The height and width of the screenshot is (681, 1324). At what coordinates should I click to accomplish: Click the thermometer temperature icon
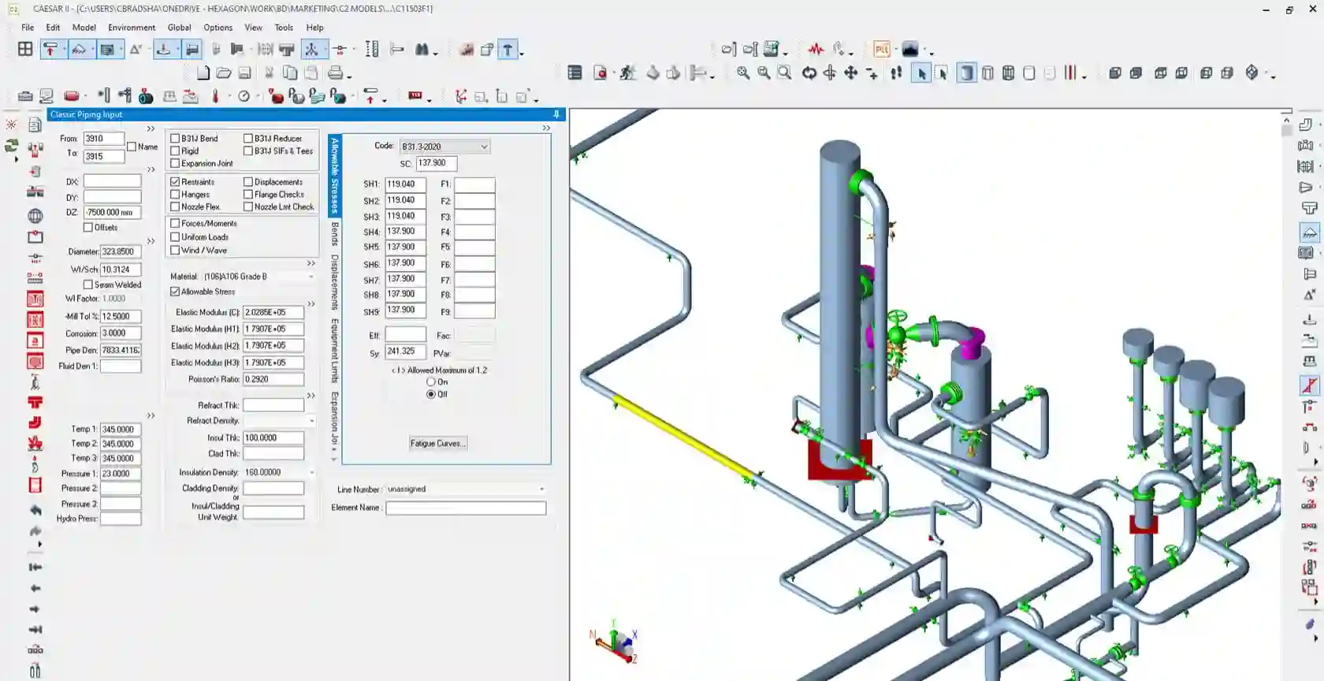tap(215, 96)
